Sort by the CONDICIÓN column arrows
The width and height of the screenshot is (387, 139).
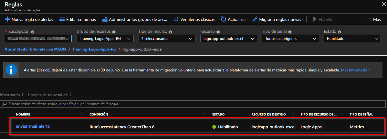204,114
